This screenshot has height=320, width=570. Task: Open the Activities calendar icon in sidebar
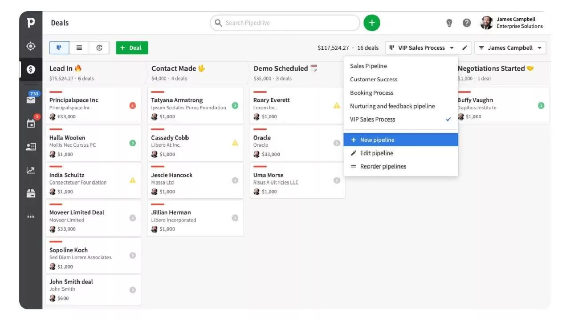coord(31,123)
